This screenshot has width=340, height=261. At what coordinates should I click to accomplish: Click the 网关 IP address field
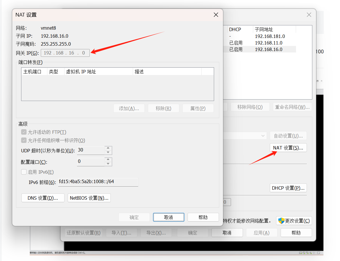coord(65,53)
